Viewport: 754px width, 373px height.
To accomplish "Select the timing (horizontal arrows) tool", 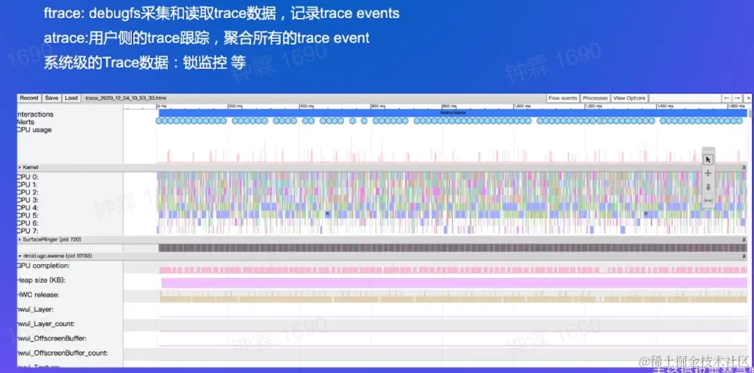I will (708, 200).
